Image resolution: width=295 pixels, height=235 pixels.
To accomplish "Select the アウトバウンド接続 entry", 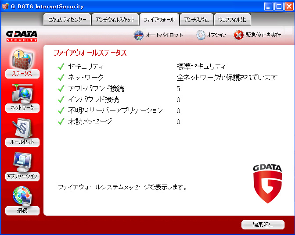I will (x=96, y=89).
